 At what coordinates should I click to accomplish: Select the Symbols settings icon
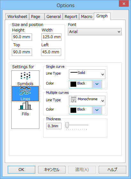pyautogui.click(x=25, y=76)
